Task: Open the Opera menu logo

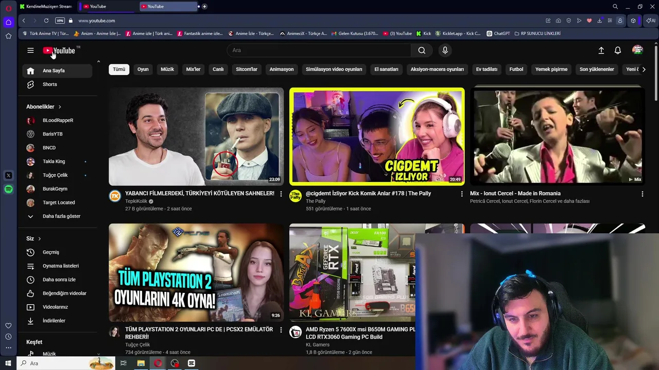Action: pyautogui.click(x=8, y=8)
